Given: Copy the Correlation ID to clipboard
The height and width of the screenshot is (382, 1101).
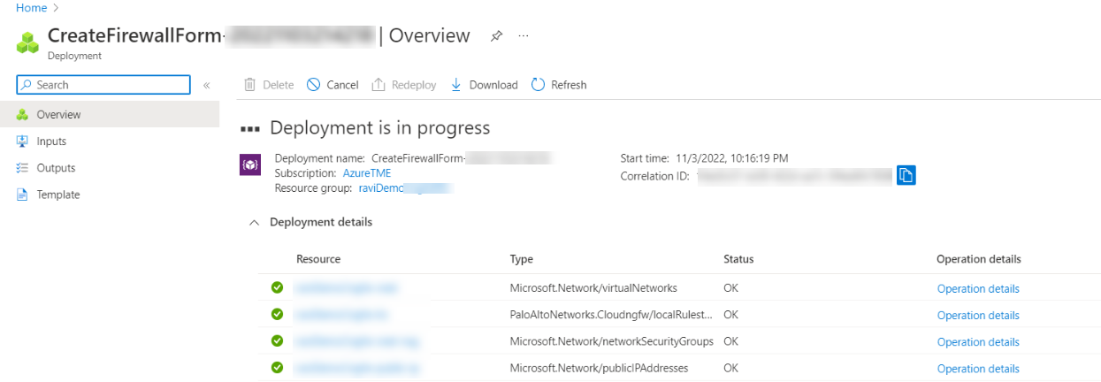Looking at the screenshot, I should [x=906, y=176].
